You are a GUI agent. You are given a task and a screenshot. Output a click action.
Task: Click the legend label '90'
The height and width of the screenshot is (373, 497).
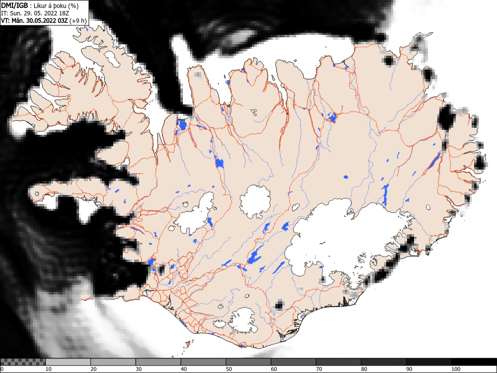click(x=409, y=369)
